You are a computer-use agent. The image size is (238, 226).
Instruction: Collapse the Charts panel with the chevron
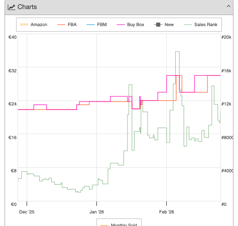(x=228, y=7)
